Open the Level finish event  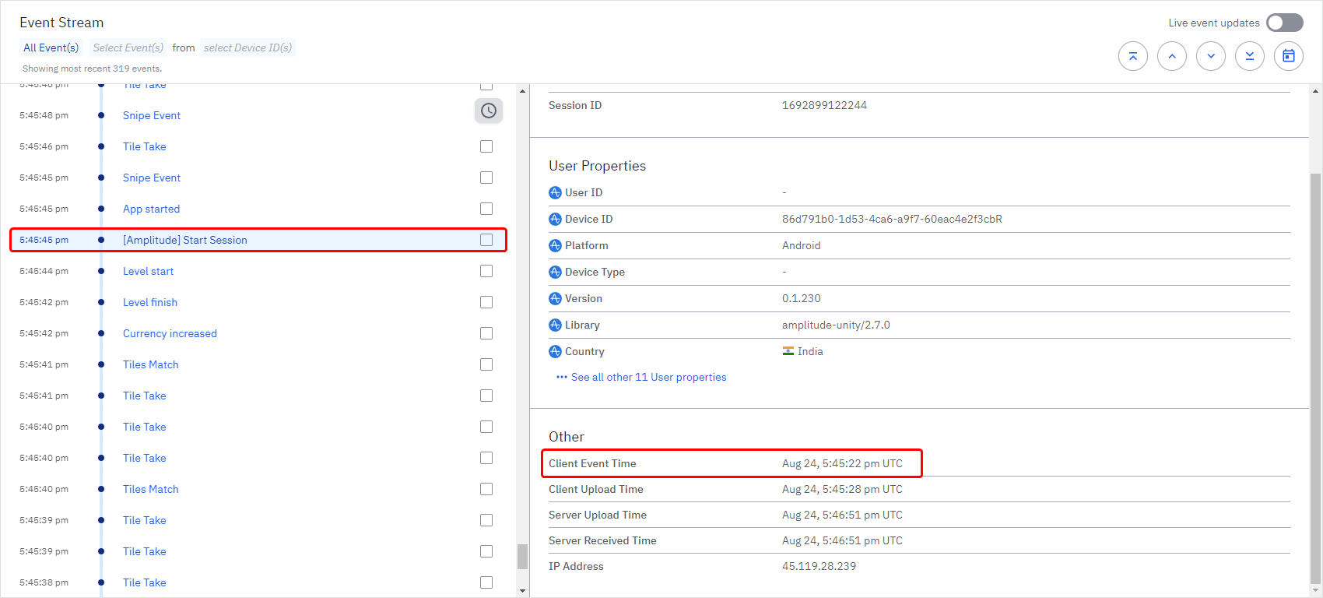pyautogui.click(x=150, y=302)
